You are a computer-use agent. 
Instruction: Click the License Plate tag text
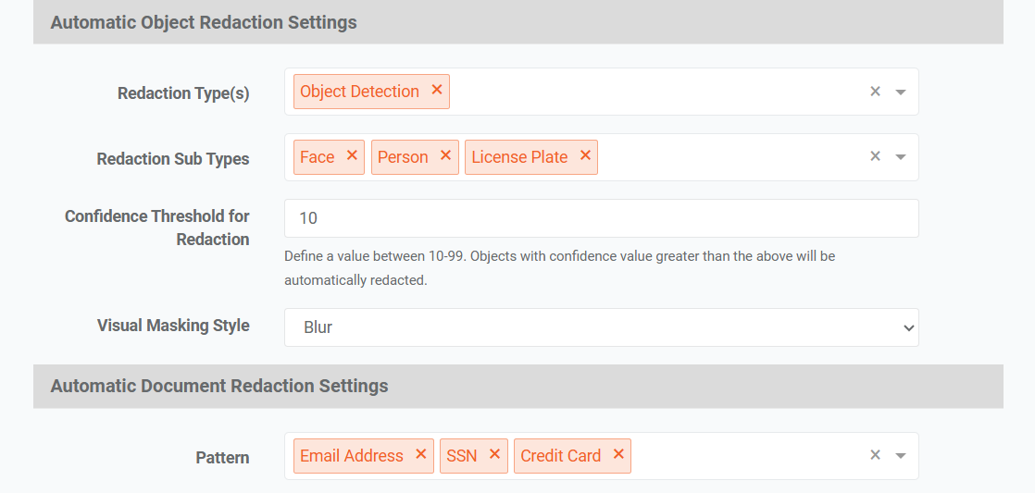519,157
